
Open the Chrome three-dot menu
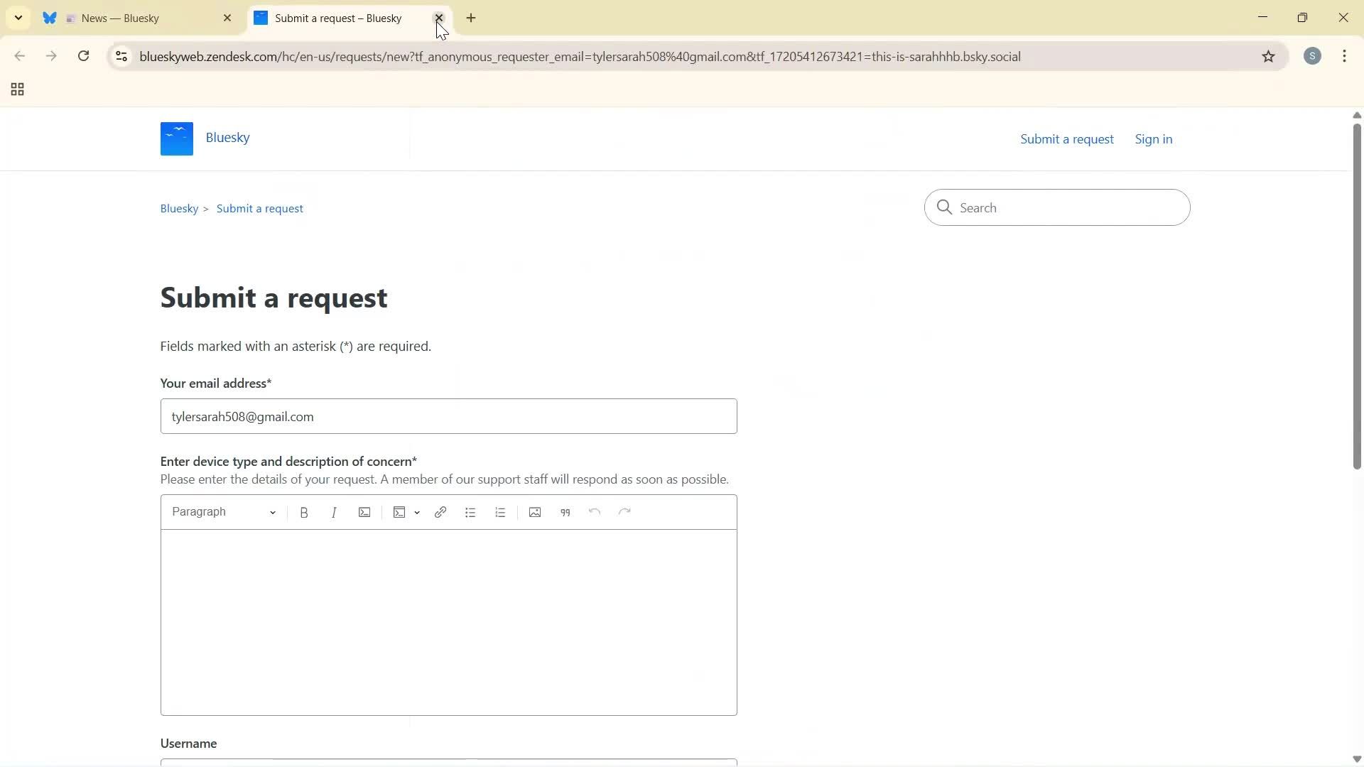point(1345,56)
